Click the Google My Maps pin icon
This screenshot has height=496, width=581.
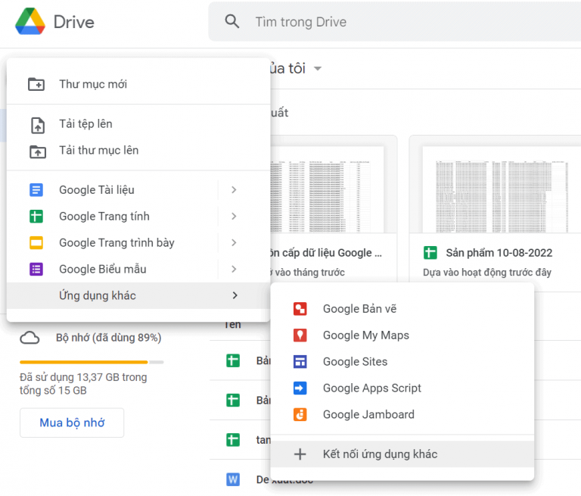pos(300,335)
